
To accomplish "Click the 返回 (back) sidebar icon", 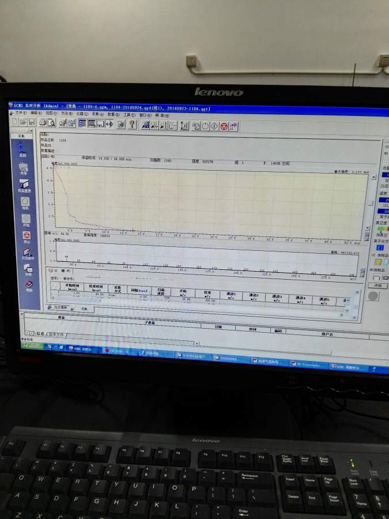I will (x=22, y=151).
